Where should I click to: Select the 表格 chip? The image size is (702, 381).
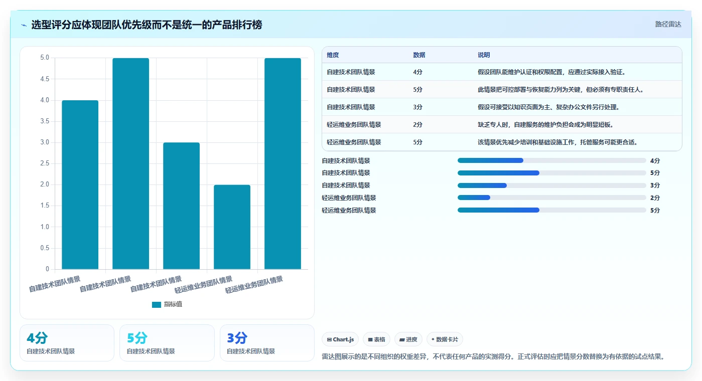(376, 339)
